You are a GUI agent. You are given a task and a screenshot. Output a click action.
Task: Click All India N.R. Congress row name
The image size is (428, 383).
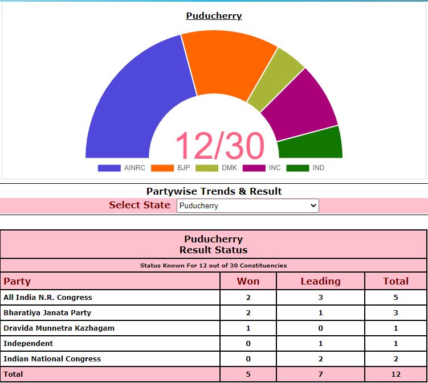click(48, 298)
